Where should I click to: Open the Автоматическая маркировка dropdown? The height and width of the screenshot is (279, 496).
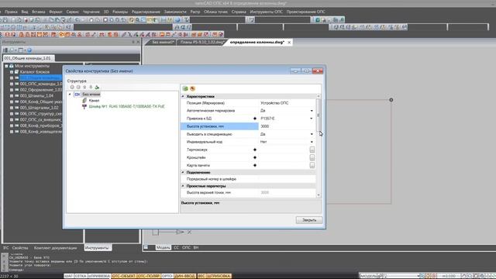click(x=312, y=111)
